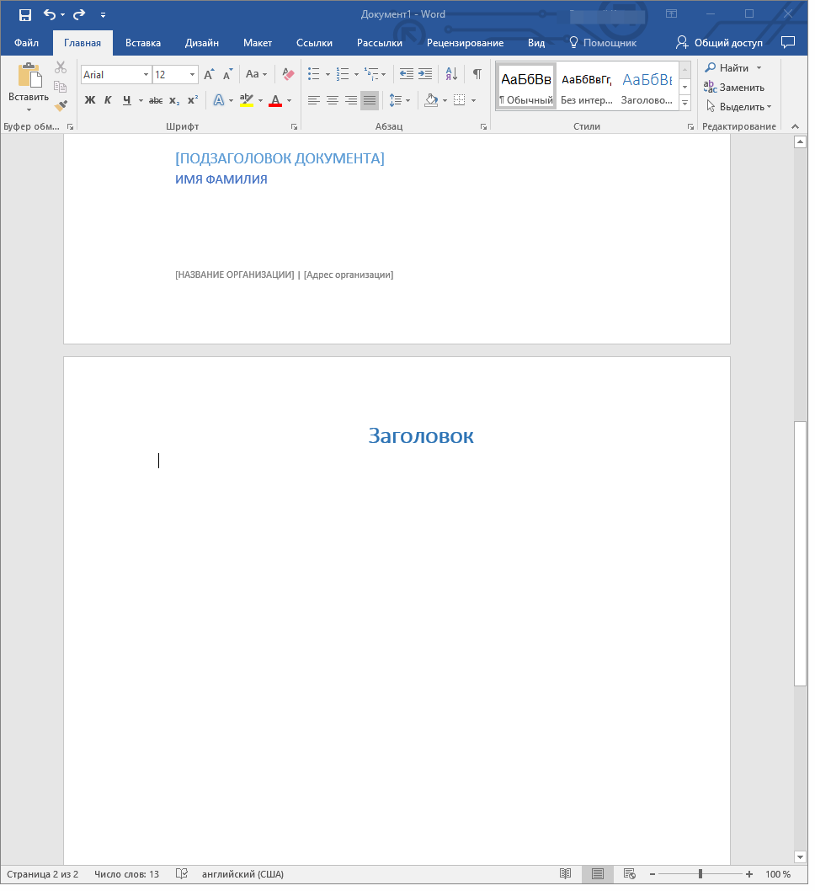Image resolution: width=815 pixels, height=891 pixels.
Task: Expand the Styles gallery more arrow
Action: pos(685,104)
